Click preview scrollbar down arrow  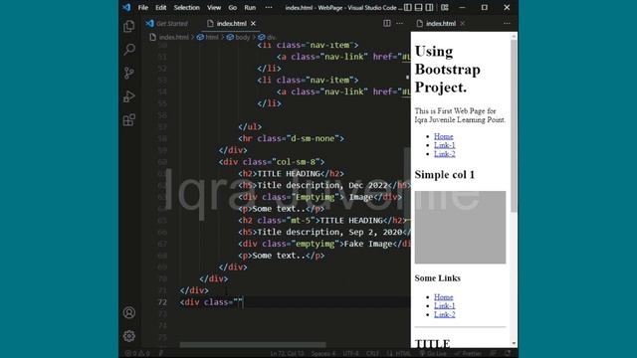coord(514,343)
